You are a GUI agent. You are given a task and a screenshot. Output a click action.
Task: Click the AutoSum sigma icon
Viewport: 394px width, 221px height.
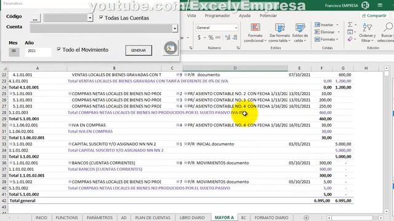coord(350,25)
